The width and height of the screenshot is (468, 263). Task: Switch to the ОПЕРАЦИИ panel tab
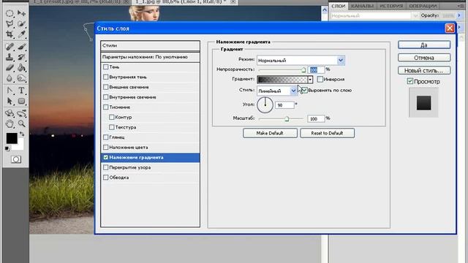(423, 6)
